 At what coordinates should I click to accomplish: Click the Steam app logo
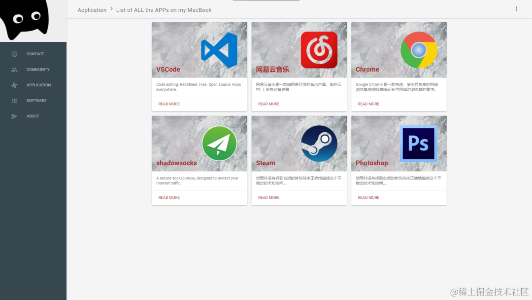pyautogui.click(x=319, y=144)
